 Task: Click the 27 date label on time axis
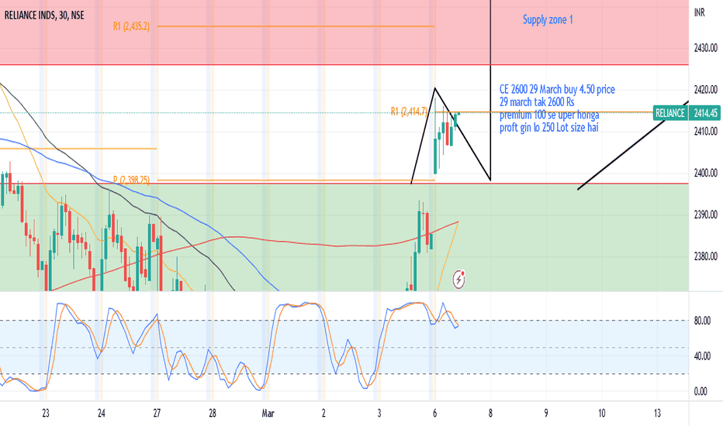click(x=157, y=413)
